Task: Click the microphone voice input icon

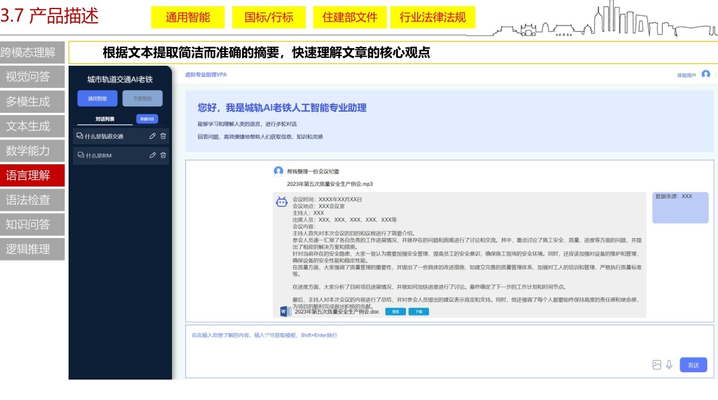Action: (x=669, y=365)
